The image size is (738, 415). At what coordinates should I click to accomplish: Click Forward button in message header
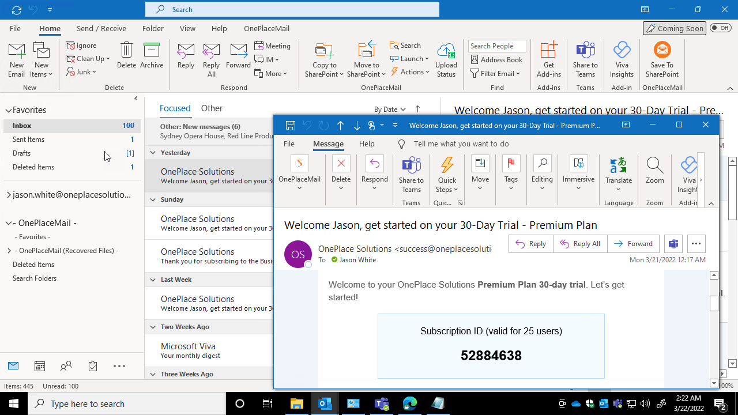pyautogui.click(x=633, y=244)
